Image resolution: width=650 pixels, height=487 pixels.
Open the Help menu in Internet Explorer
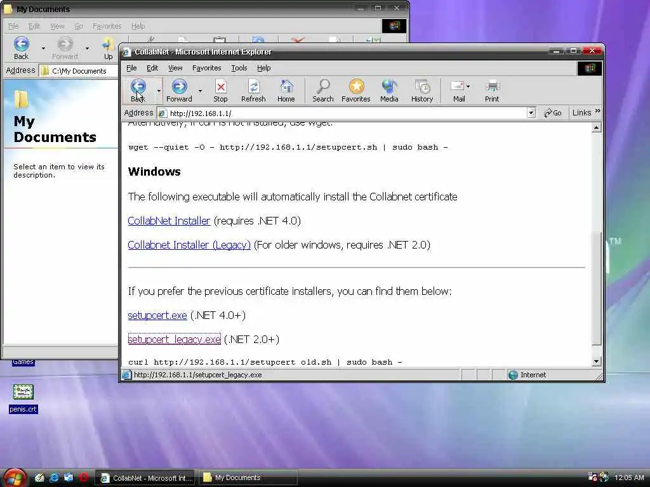pyautogui.click(x=263, y=68)
